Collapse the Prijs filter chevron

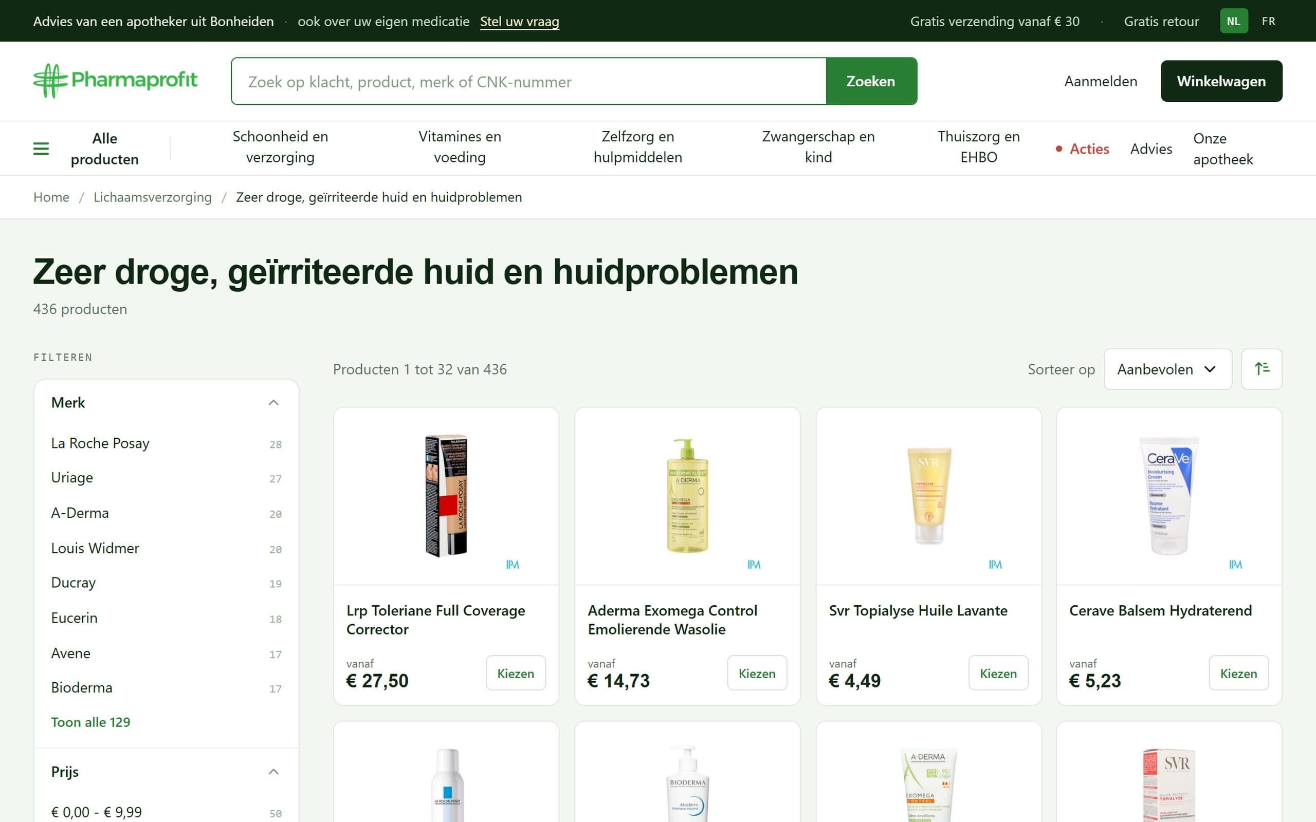(x=273, y=772)
